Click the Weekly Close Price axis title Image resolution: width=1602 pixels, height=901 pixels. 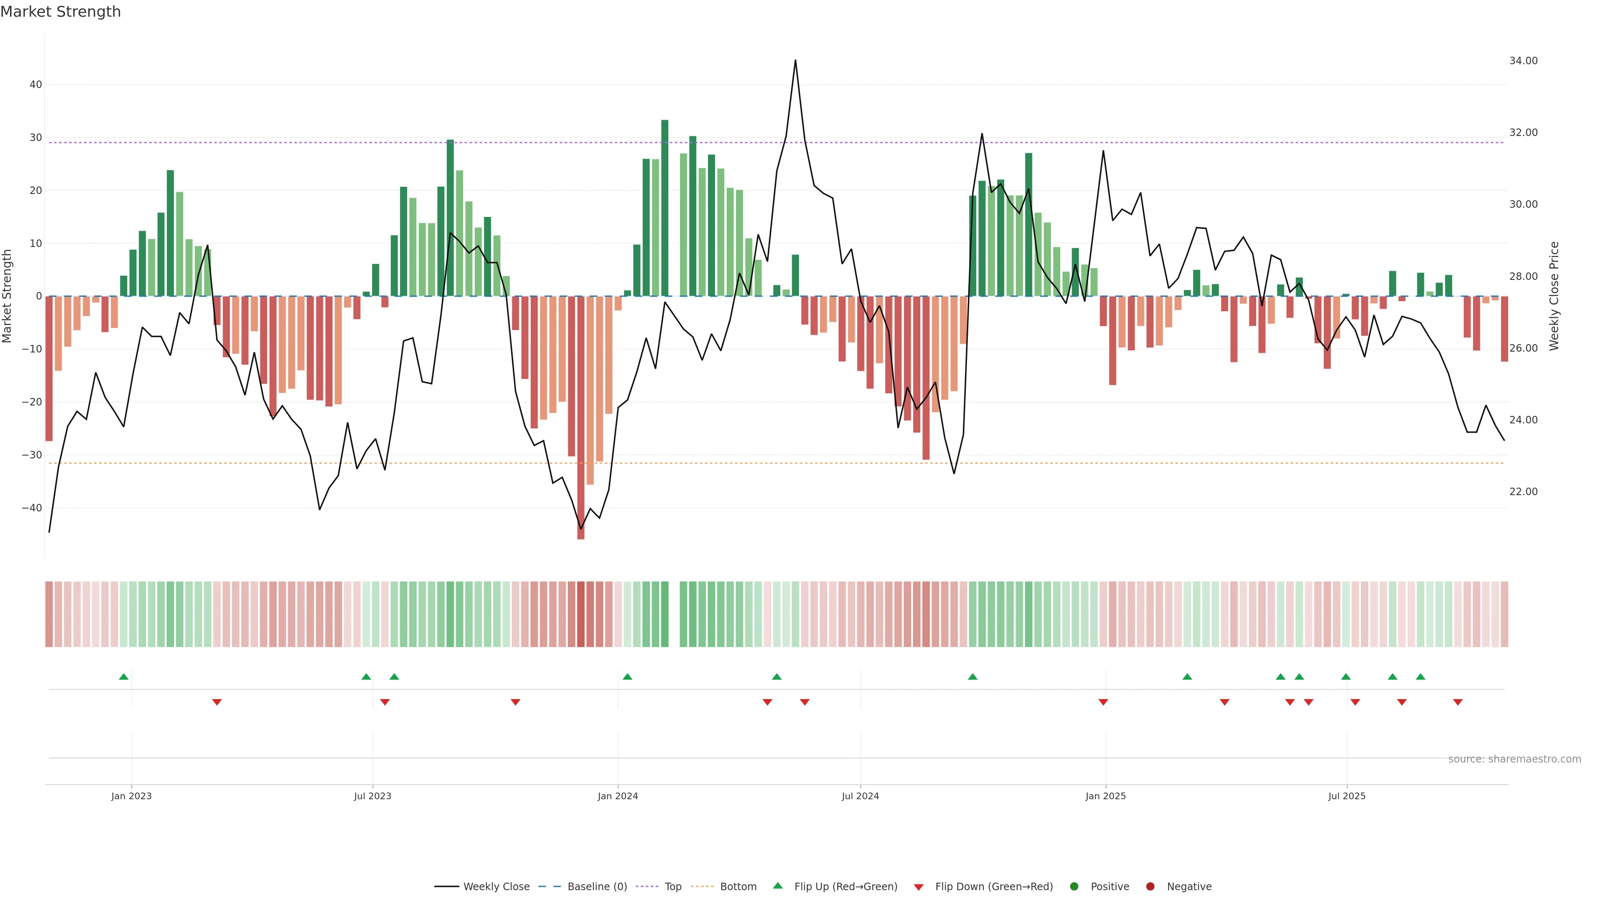1554,296
